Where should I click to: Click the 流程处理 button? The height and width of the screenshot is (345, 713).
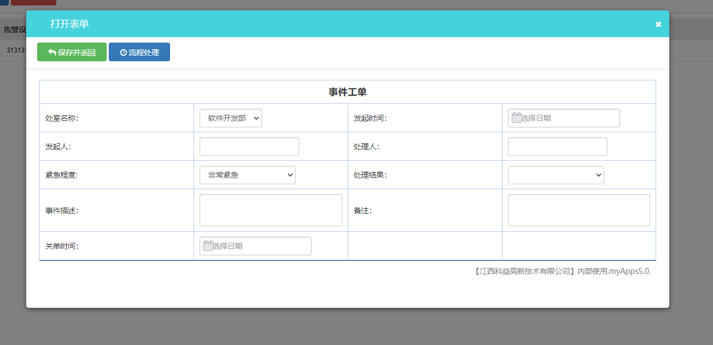click(x=139, y=52)
